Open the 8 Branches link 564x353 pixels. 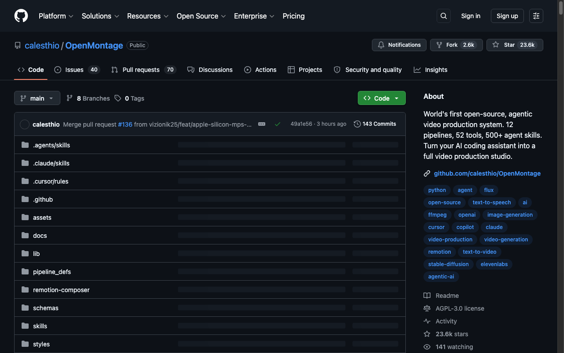coord(88,98)
